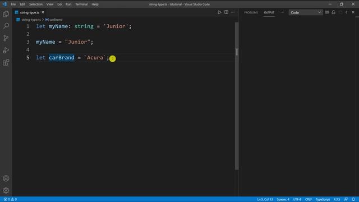
Task: Open the Help menu
Action: [95, 4]
